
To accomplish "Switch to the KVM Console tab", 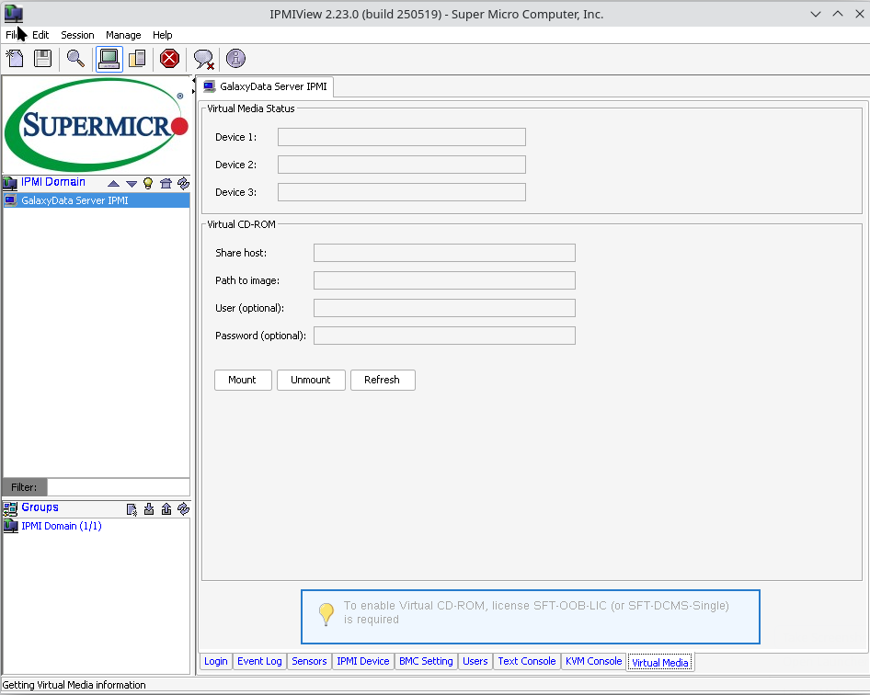I will [x=593, y=661].
